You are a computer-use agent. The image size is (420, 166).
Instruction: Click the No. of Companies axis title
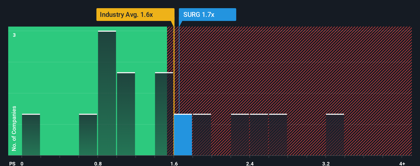(14, 128)
